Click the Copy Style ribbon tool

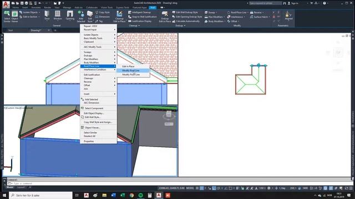[102, 12]
